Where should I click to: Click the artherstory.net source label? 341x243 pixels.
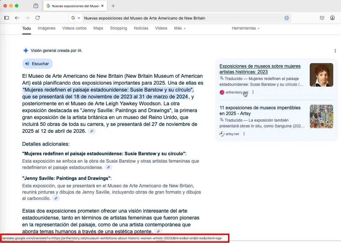pyautogui.click(x=237, y=92)
